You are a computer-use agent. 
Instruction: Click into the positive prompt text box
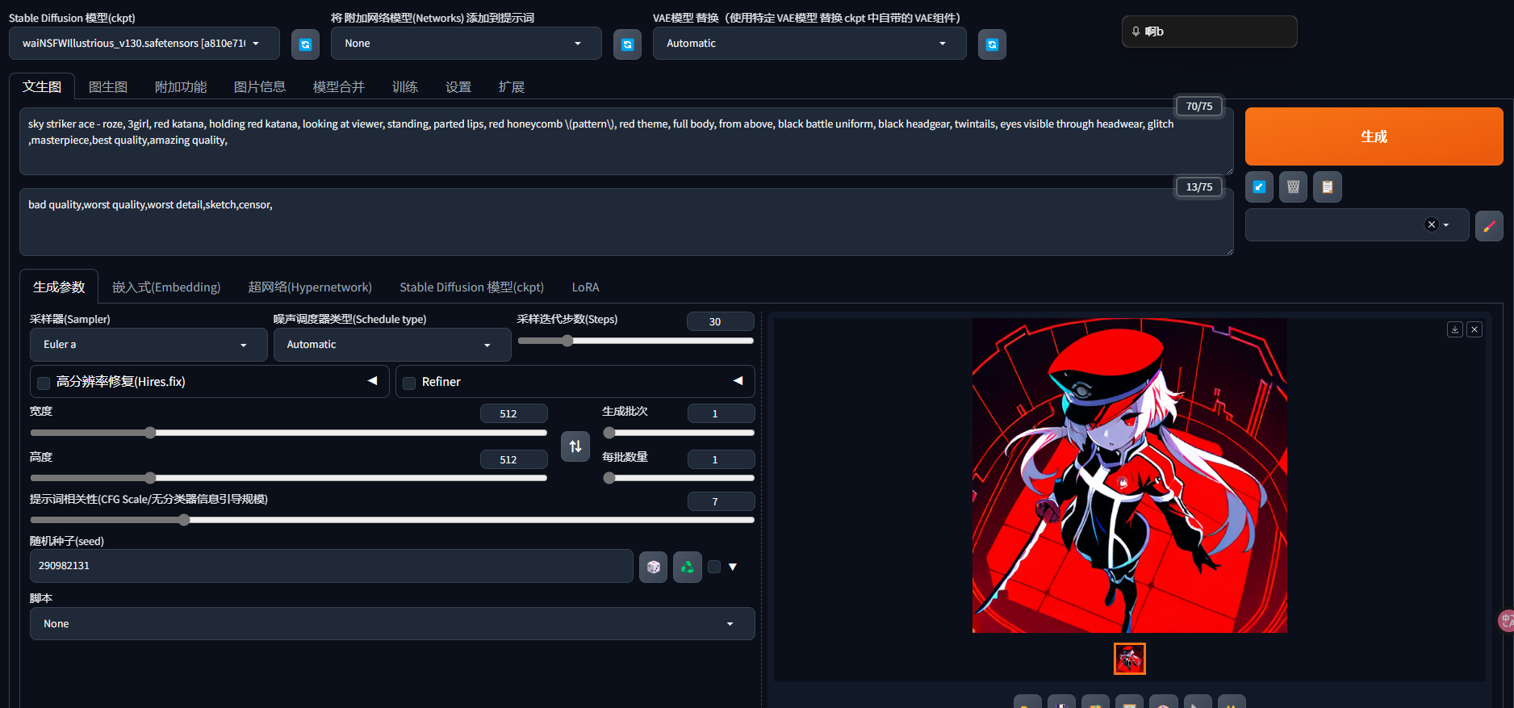(x=626, y=141)
